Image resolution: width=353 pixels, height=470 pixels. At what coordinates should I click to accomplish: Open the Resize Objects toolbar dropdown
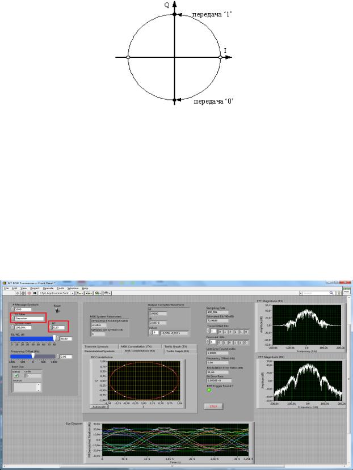click(98, 293)
